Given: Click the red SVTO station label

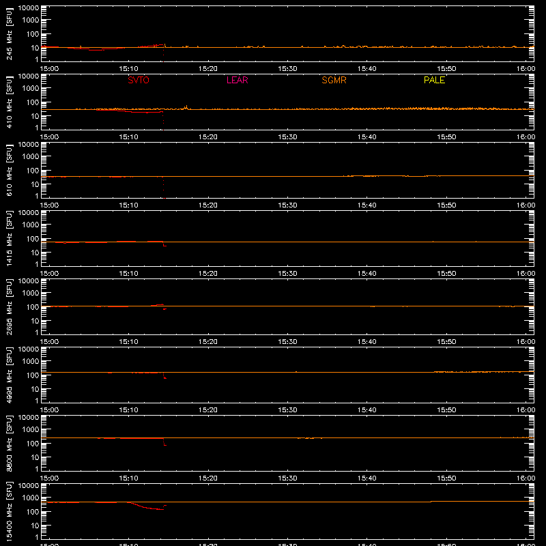Looking at the screenshot, I should (x=139, y=80).
